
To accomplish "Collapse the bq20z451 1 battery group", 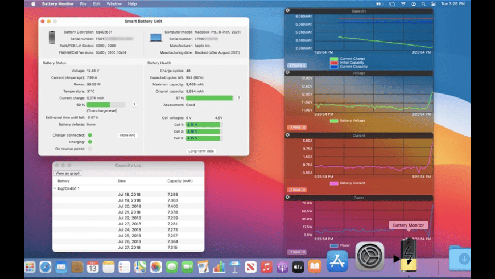I will tap(55, 188).
